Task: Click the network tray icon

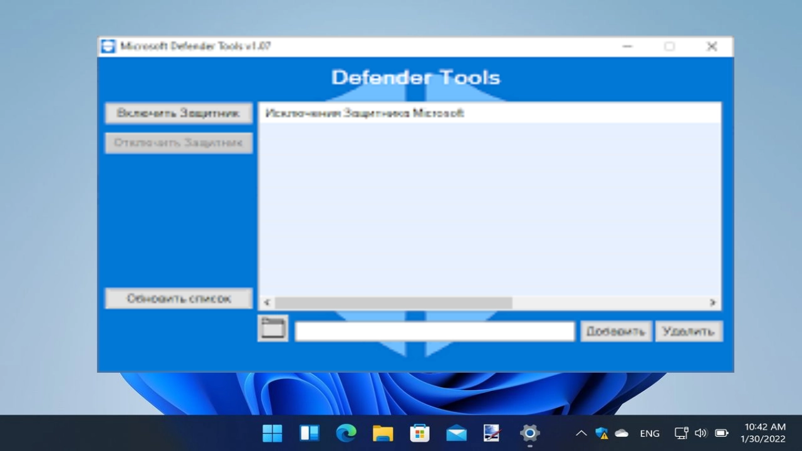Action: [681, 433]
